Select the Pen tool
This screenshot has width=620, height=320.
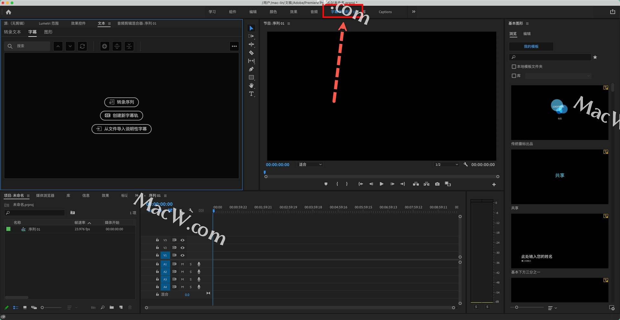coord(251,69)
